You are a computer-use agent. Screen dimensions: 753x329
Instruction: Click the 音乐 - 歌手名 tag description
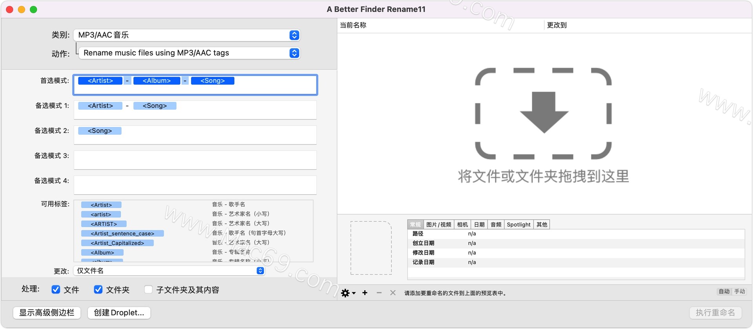(x=229, y=204)
